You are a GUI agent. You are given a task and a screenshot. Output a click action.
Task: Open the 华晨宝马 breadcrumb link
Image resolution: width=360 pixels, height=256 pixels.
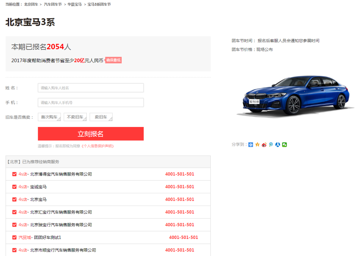74,4
